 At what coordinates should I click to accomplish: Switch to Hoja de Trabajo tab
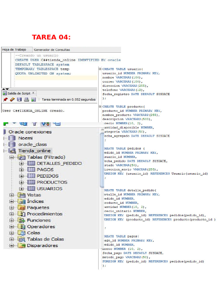click(17, 50)
